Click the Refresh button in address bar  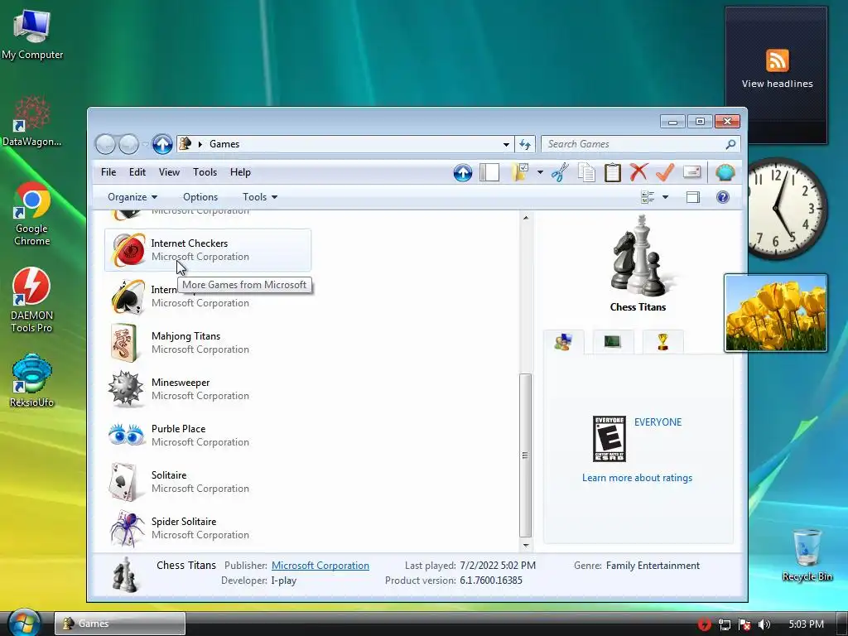524,144
